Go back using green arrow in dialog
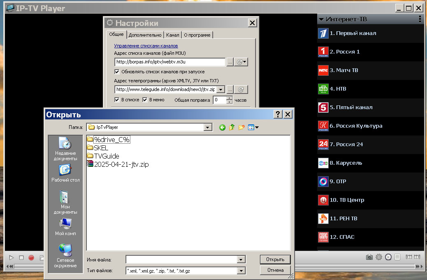This screenshot has width=427, height=280. pos(222,128)
